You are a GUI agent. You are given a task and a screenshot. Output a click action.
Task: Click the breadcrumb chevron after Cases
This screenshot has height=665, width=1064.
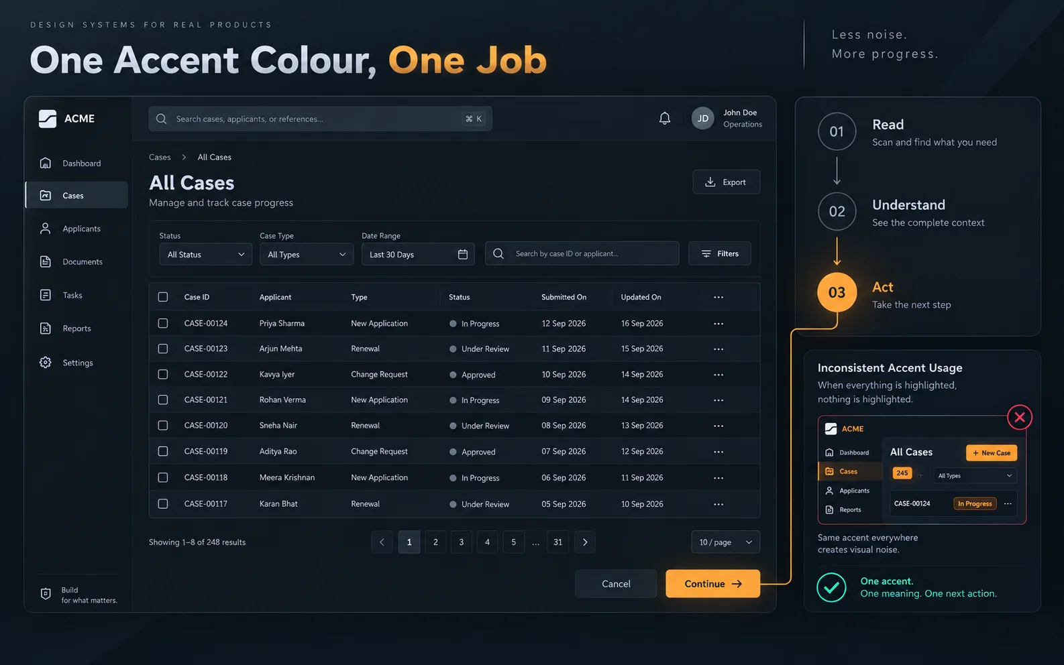pyautogui.click(x=184, y=158)
